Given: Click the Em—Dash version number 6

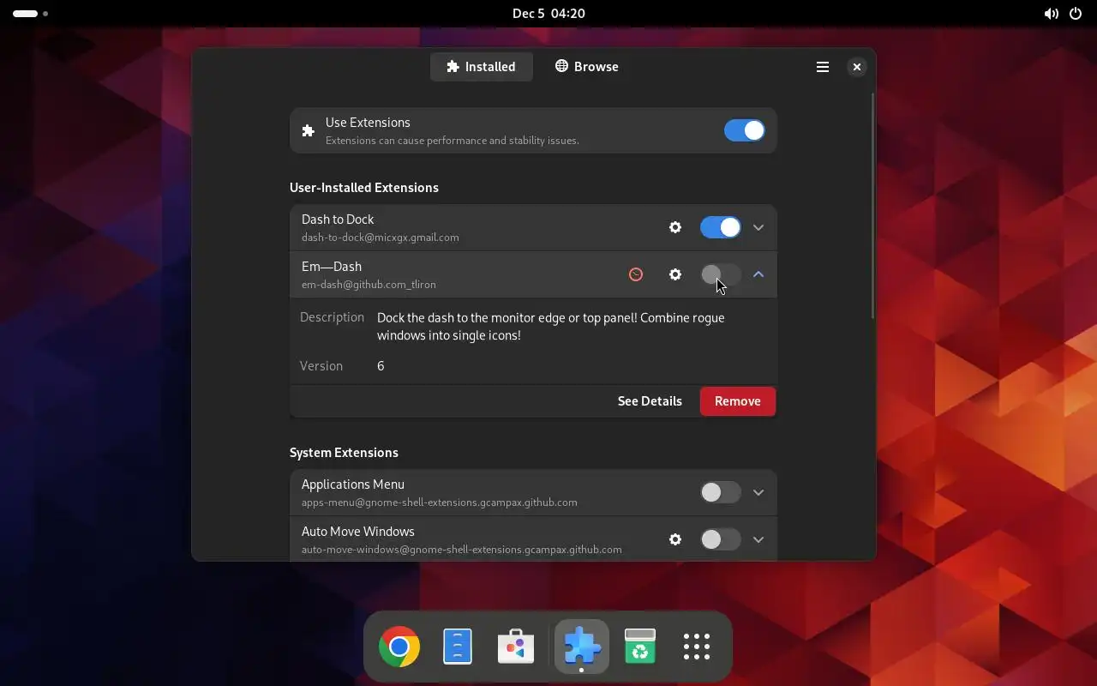Looking at the screenshot, I should pyautogui.click(x=381, y=366).
